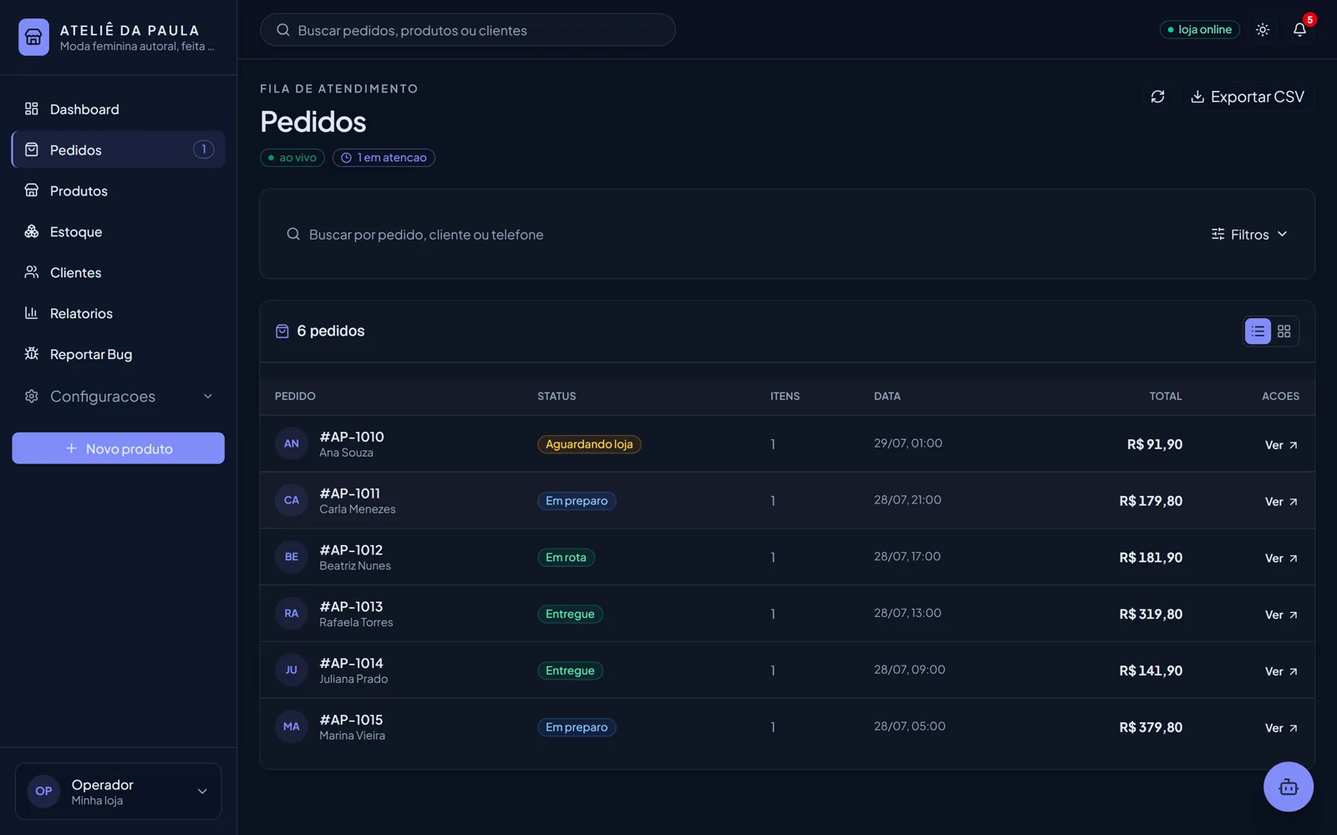Image resolution: width=1337 pixels, height=835 pixels.
Task: View order #AP-1013 details
Action: 1281,615
